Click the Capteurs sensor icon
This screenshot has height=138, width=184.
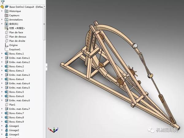tap(6, 15)
